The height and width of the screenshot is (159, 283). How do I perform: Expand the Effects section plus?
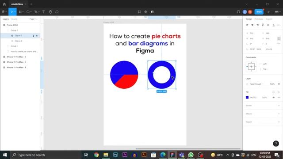[279, 114]
